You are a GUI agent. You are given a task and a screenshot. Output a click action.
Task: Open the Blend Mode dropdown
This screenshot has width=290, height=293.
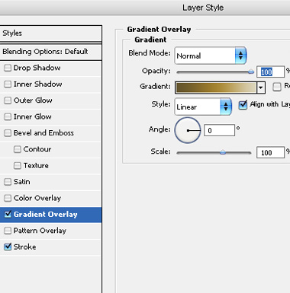click(x=211, y=56)
